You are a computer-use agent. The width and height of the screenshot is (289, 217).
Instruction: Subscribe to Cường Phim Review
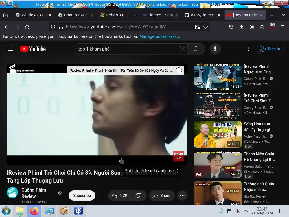click(x=82, y=196)
